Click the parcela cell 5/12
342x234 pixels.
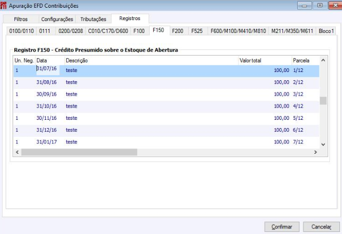(298, 118)
